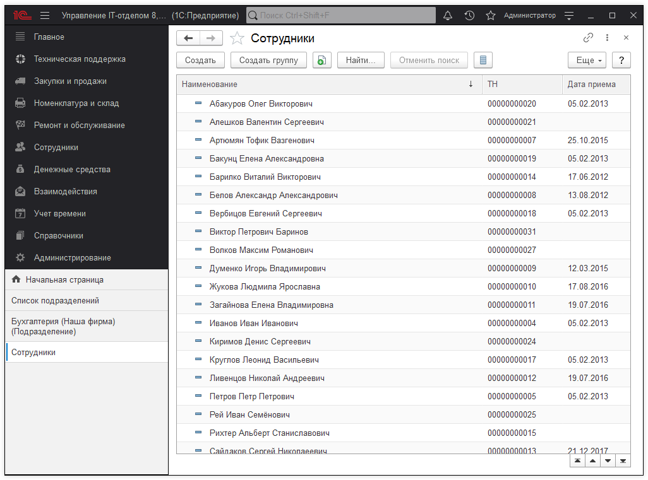Viewport: 648px width, 480px height.
Task: Click the notifications bell icon
Action: click(x=448, y=15)
